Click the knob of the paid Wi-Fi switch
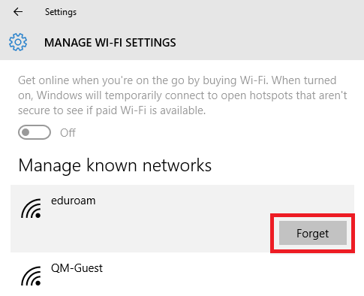 coord(26,132)
